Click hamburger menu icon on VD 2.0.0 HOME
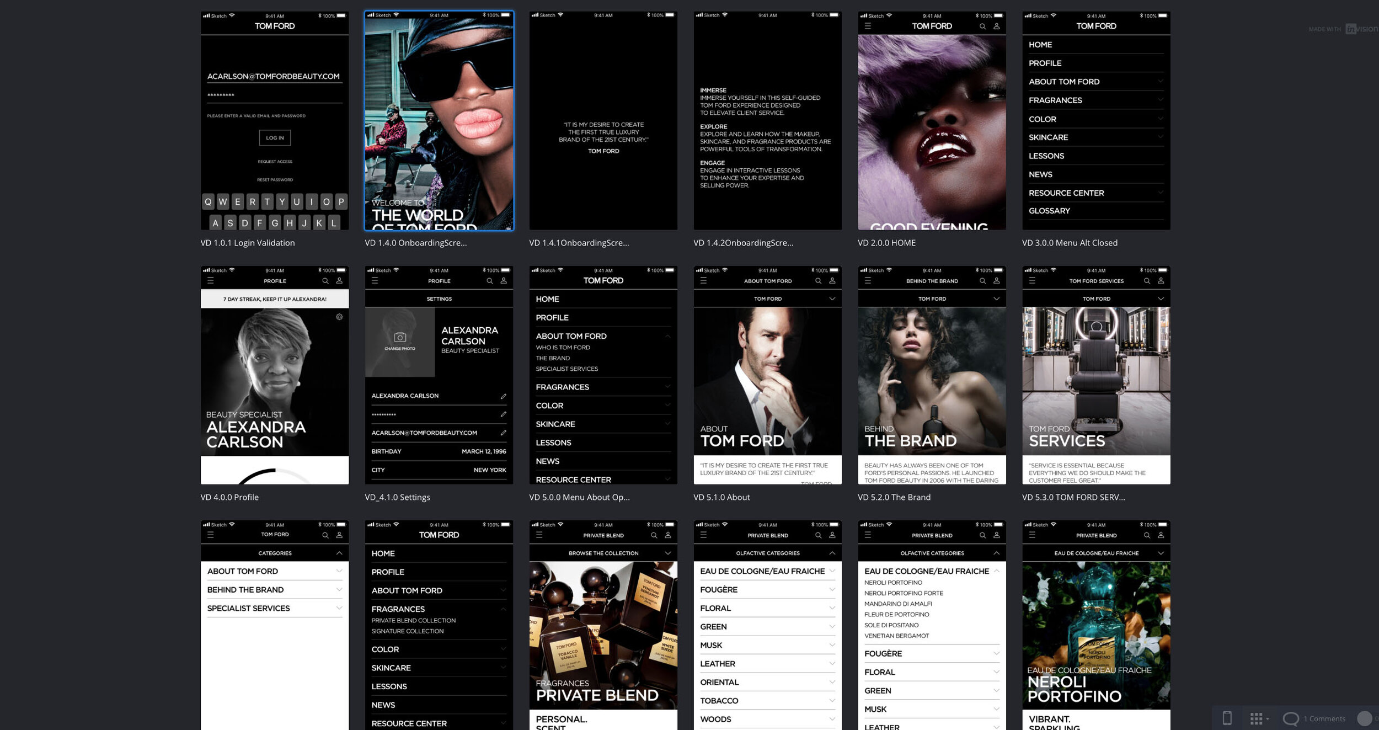The height and width of the screenshot is (730, 1379). [x=868, y=26]
